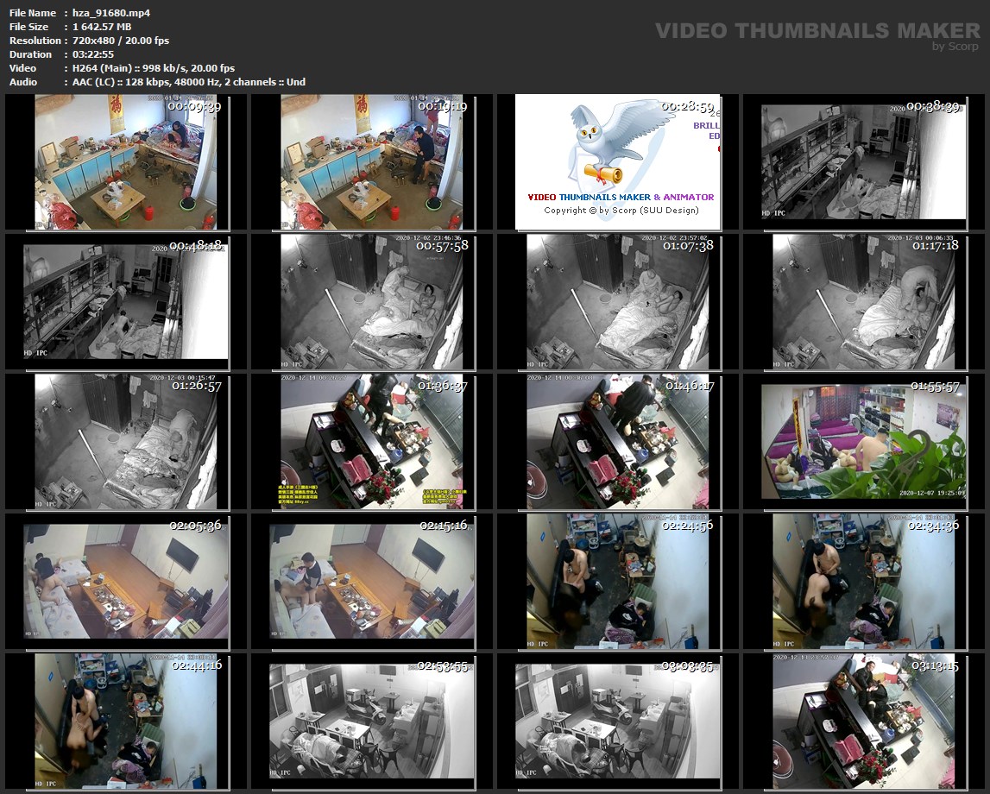The height and width of the screenshot is (794, 990).
Task: Select the thumbnail stamped 00:38:39
Action: click(864, 162)
